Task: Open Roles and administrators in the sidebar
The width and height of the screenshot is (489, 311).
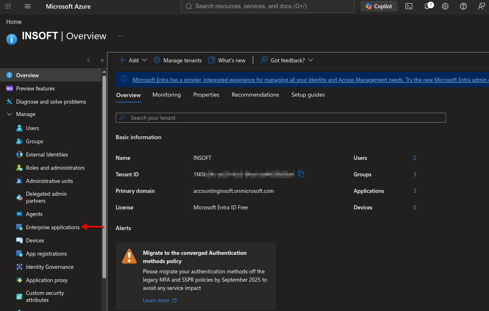Action: pos(55,168)
